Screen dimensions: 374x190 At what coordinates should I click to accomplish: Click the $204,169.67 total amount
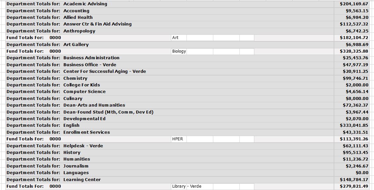pos(354,4)
